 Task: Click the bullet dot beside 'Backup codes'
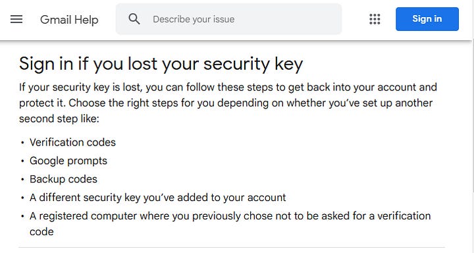pos(22,179)
